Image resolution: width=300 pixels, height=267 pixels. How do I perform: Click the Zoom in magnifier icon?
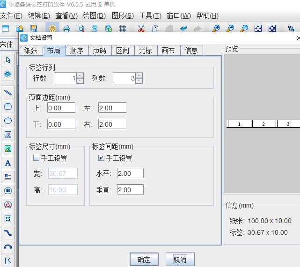pos(216,29)
